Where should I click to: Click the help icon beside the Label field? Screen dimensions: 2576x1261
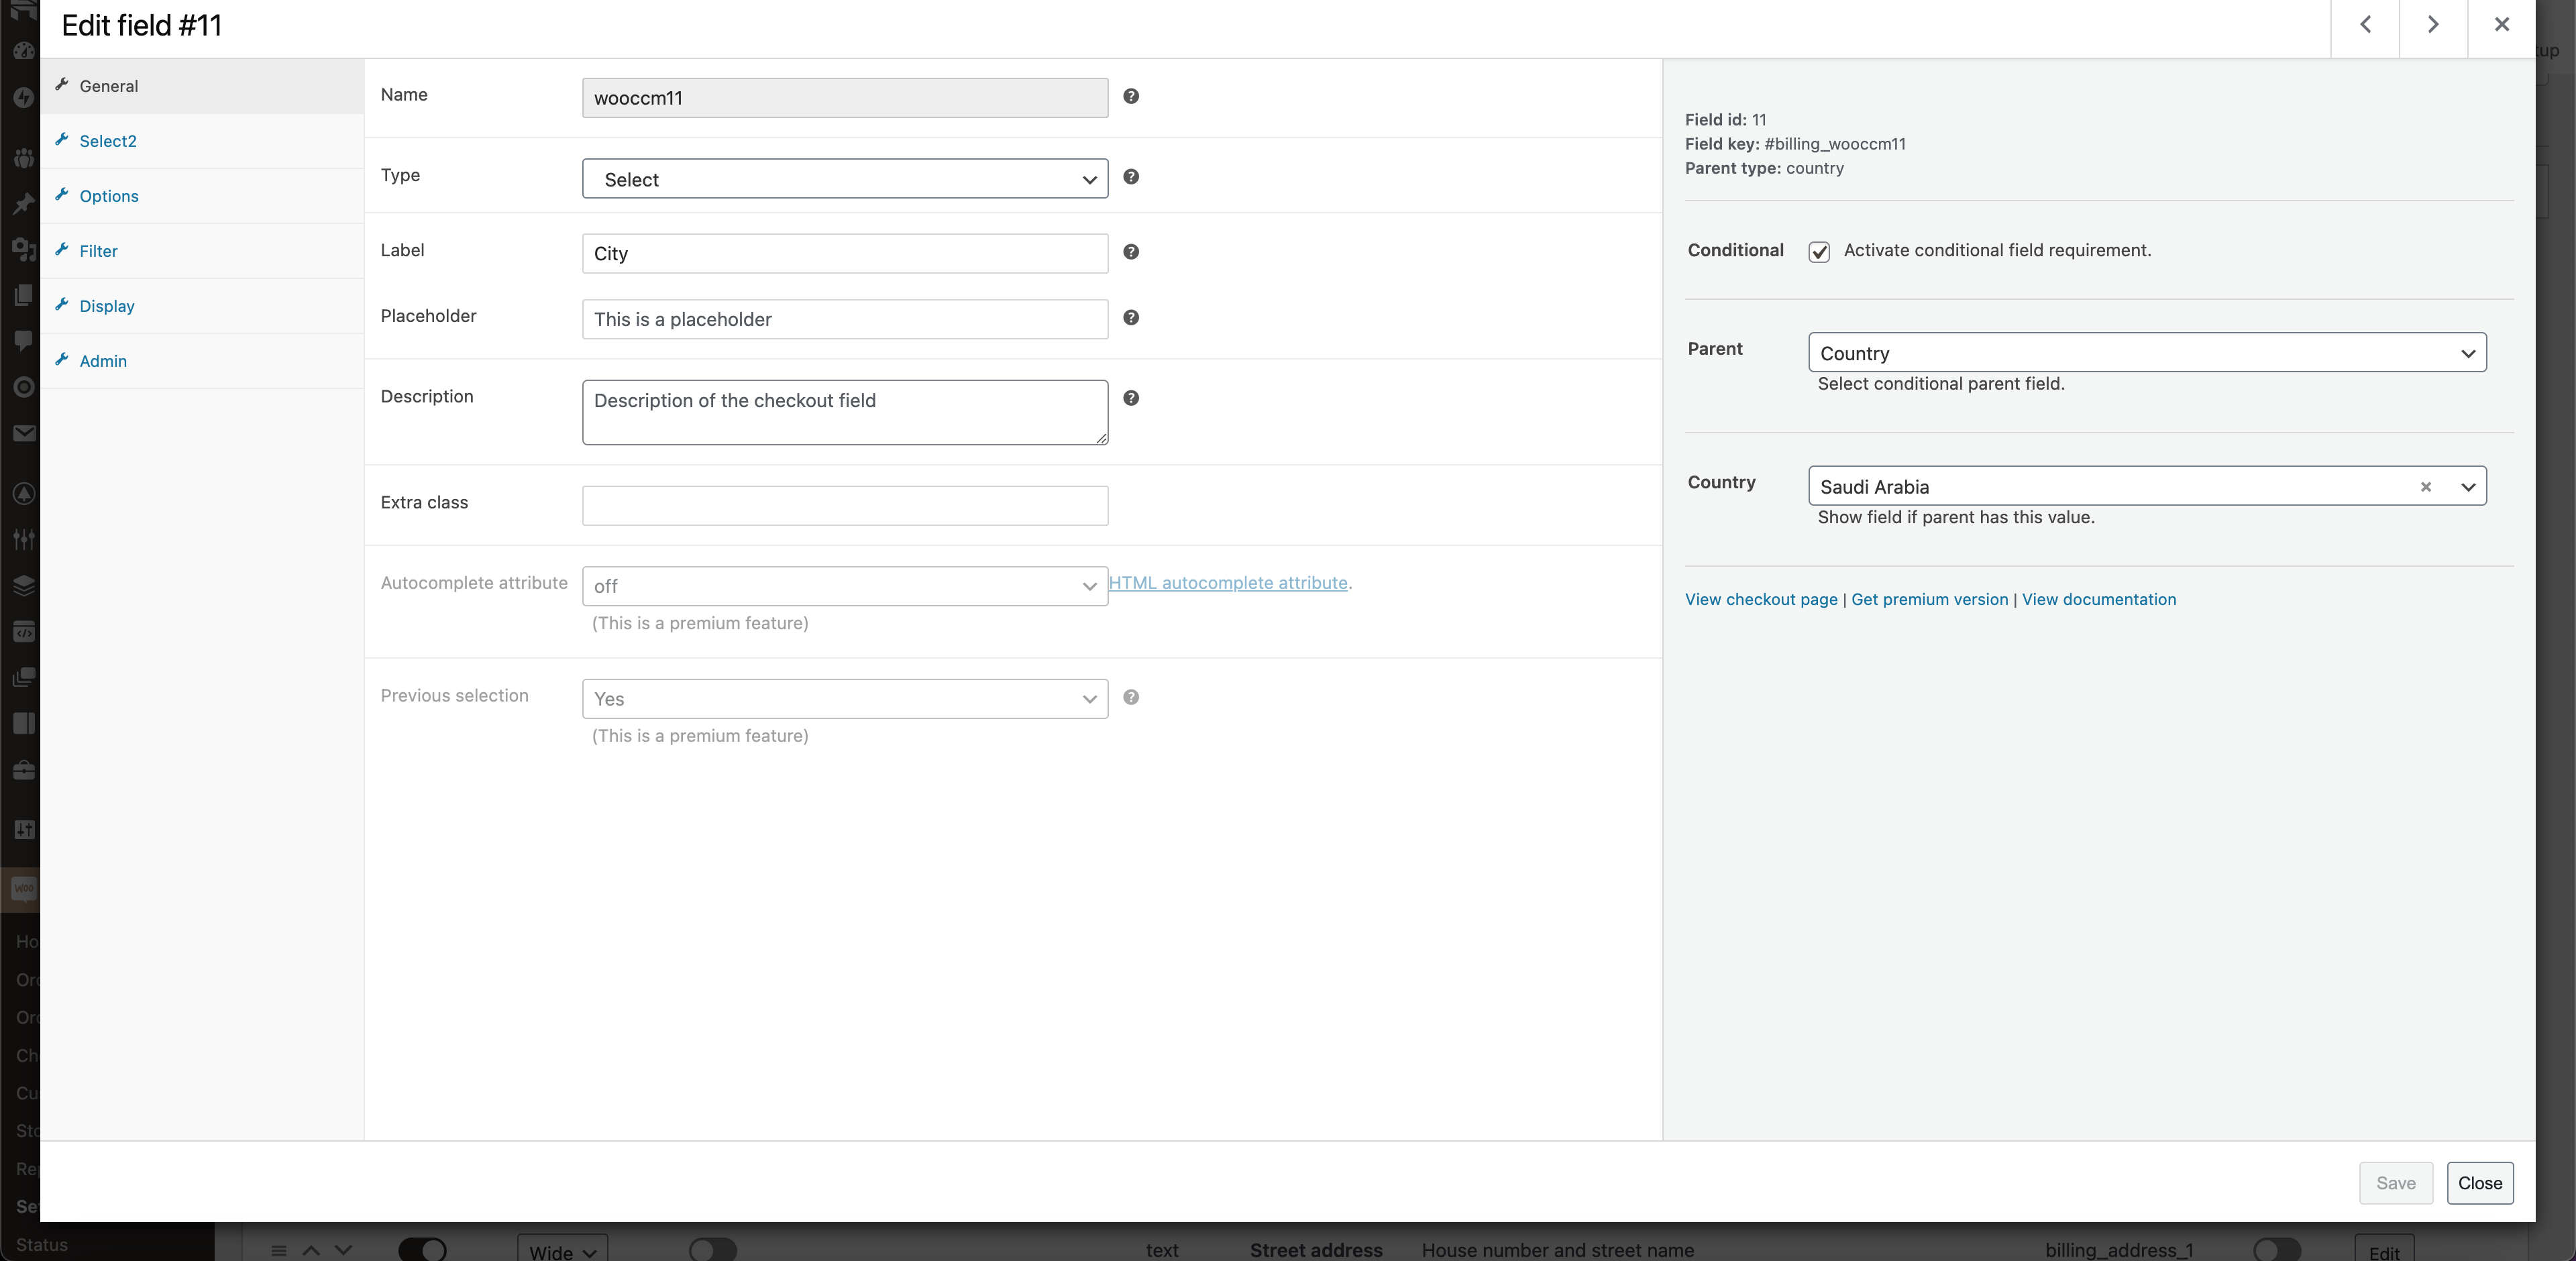click(x=1131, y=252)
